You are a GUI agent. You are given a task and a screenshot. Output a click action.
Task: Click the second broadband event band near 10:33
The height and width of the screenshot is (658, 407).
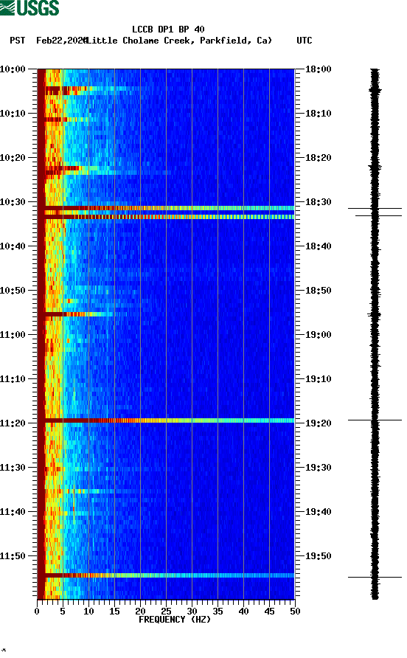tap(166, 217)
